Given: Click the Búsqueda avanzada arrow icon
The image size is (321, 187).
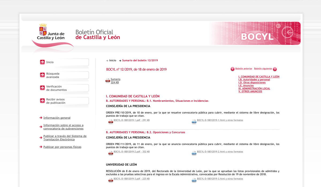Looking at the screenshot, I should click(x=42, y=75).
